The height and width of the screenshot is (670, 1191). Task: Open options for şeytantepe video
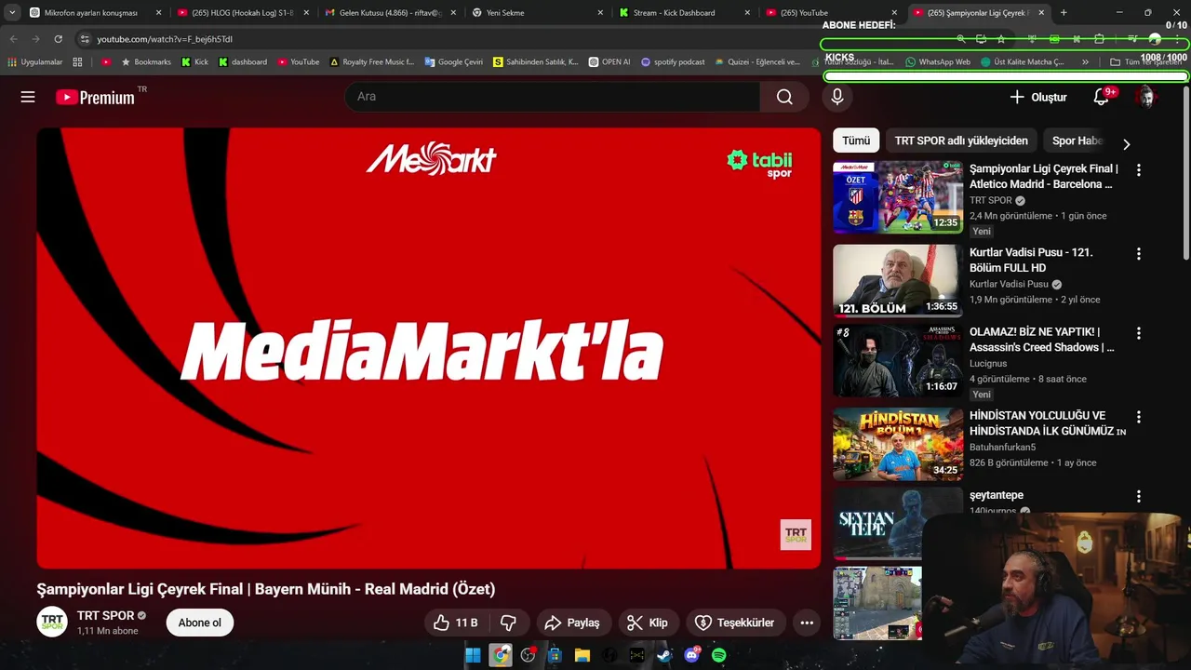[x=1138, y=497]
